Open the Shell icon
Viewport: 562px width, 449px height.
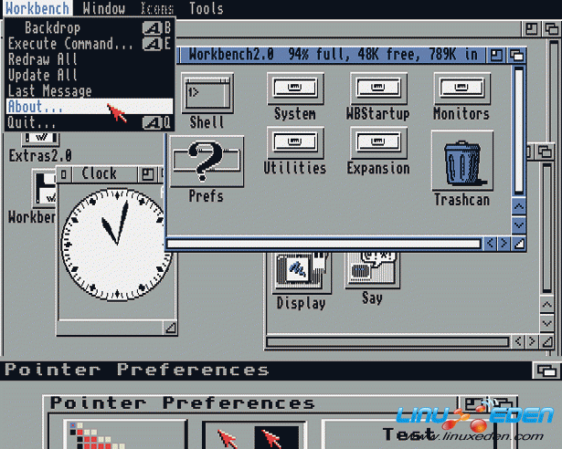pyautogui.click(x=207, y=93)
